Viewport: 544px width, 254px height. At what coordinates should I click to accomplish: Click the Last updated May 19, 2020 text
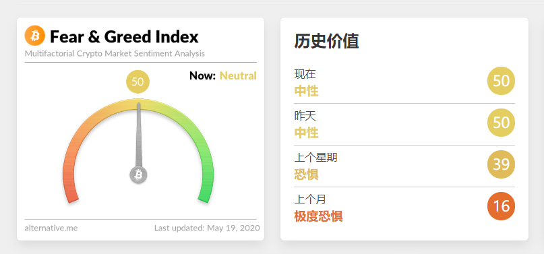(x=207, y=228)
